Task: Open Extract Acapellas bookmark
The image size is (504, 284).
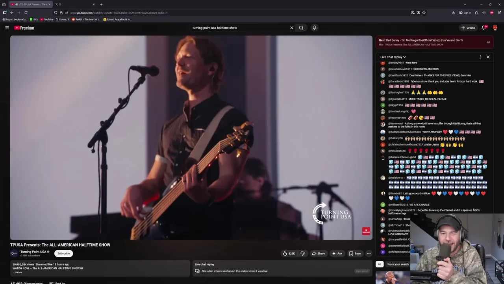Action: tap(117, 19)
